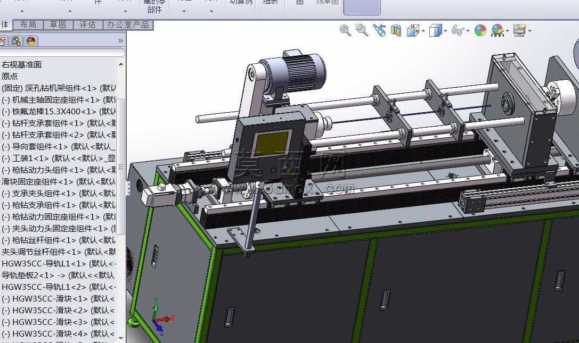Select 原点 in the feature tree
The height and width of the screenshot is (343, 579).
click(x=10, y=77)
